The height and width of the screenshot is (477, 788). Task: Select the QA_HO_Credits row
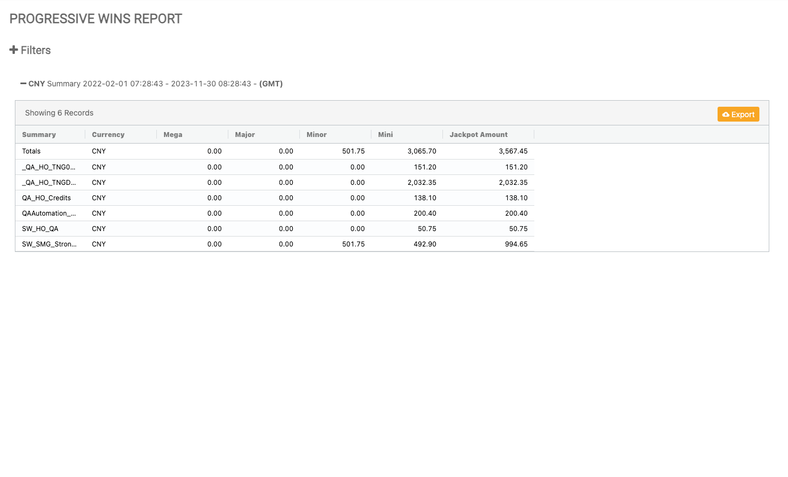[46, 198]
